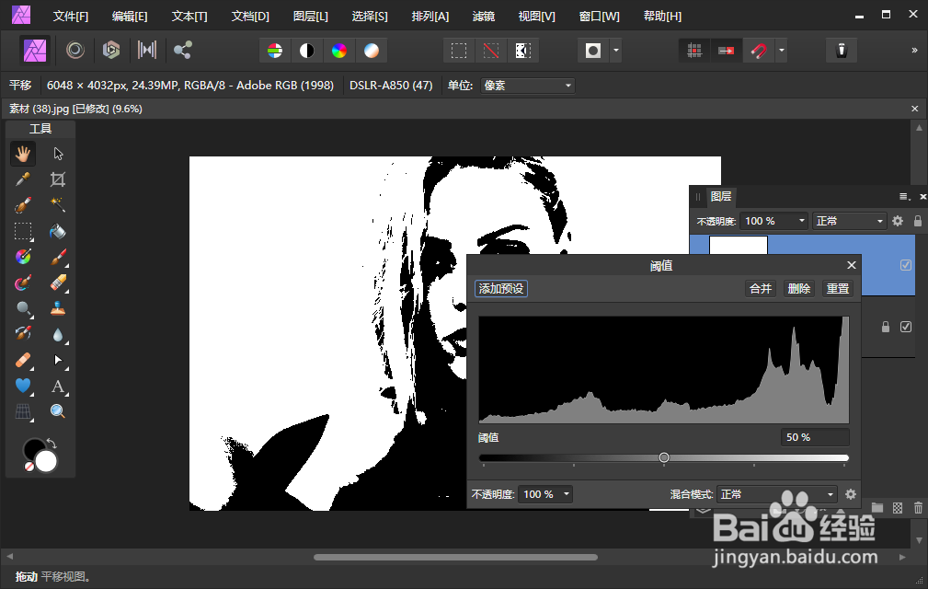Screen dimensions: 928x589
Task: Lock layer using Layers panel padlock
Action: (917, 221)
